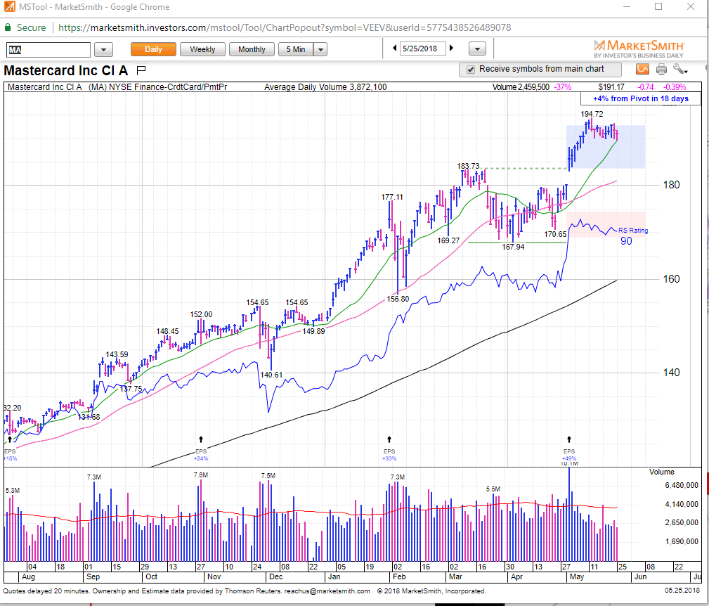Click the 183.73 pivot price label
Screen dimensions: 709x606
[468, 166]
